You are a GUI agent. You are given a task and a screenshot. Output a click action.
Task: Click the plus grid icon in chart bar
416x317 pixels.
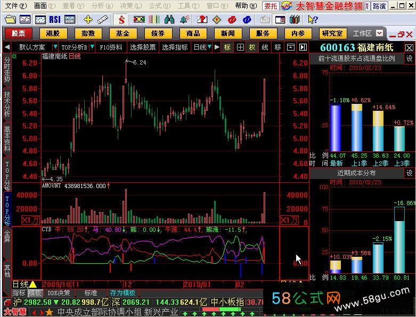pyautogui.click(x=240, y=47)
